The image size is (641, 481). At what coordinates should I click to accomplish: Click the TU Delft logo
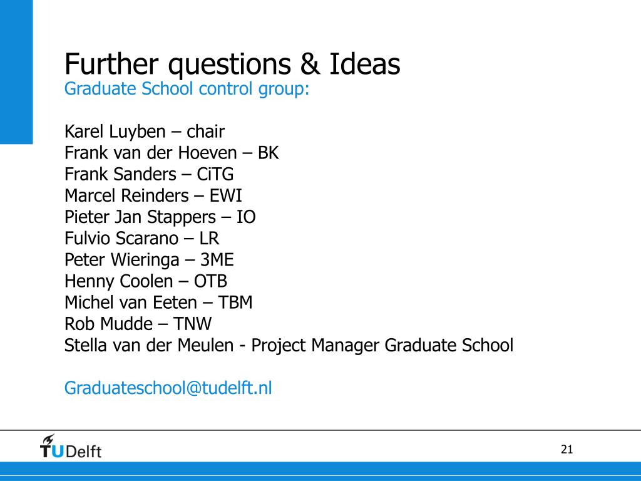(71, 446)
